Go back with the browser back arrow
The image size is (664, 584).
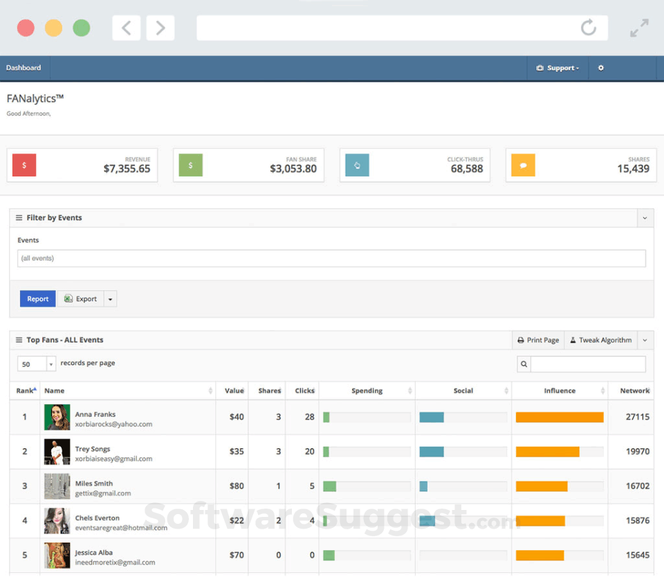tap(127, 28)
